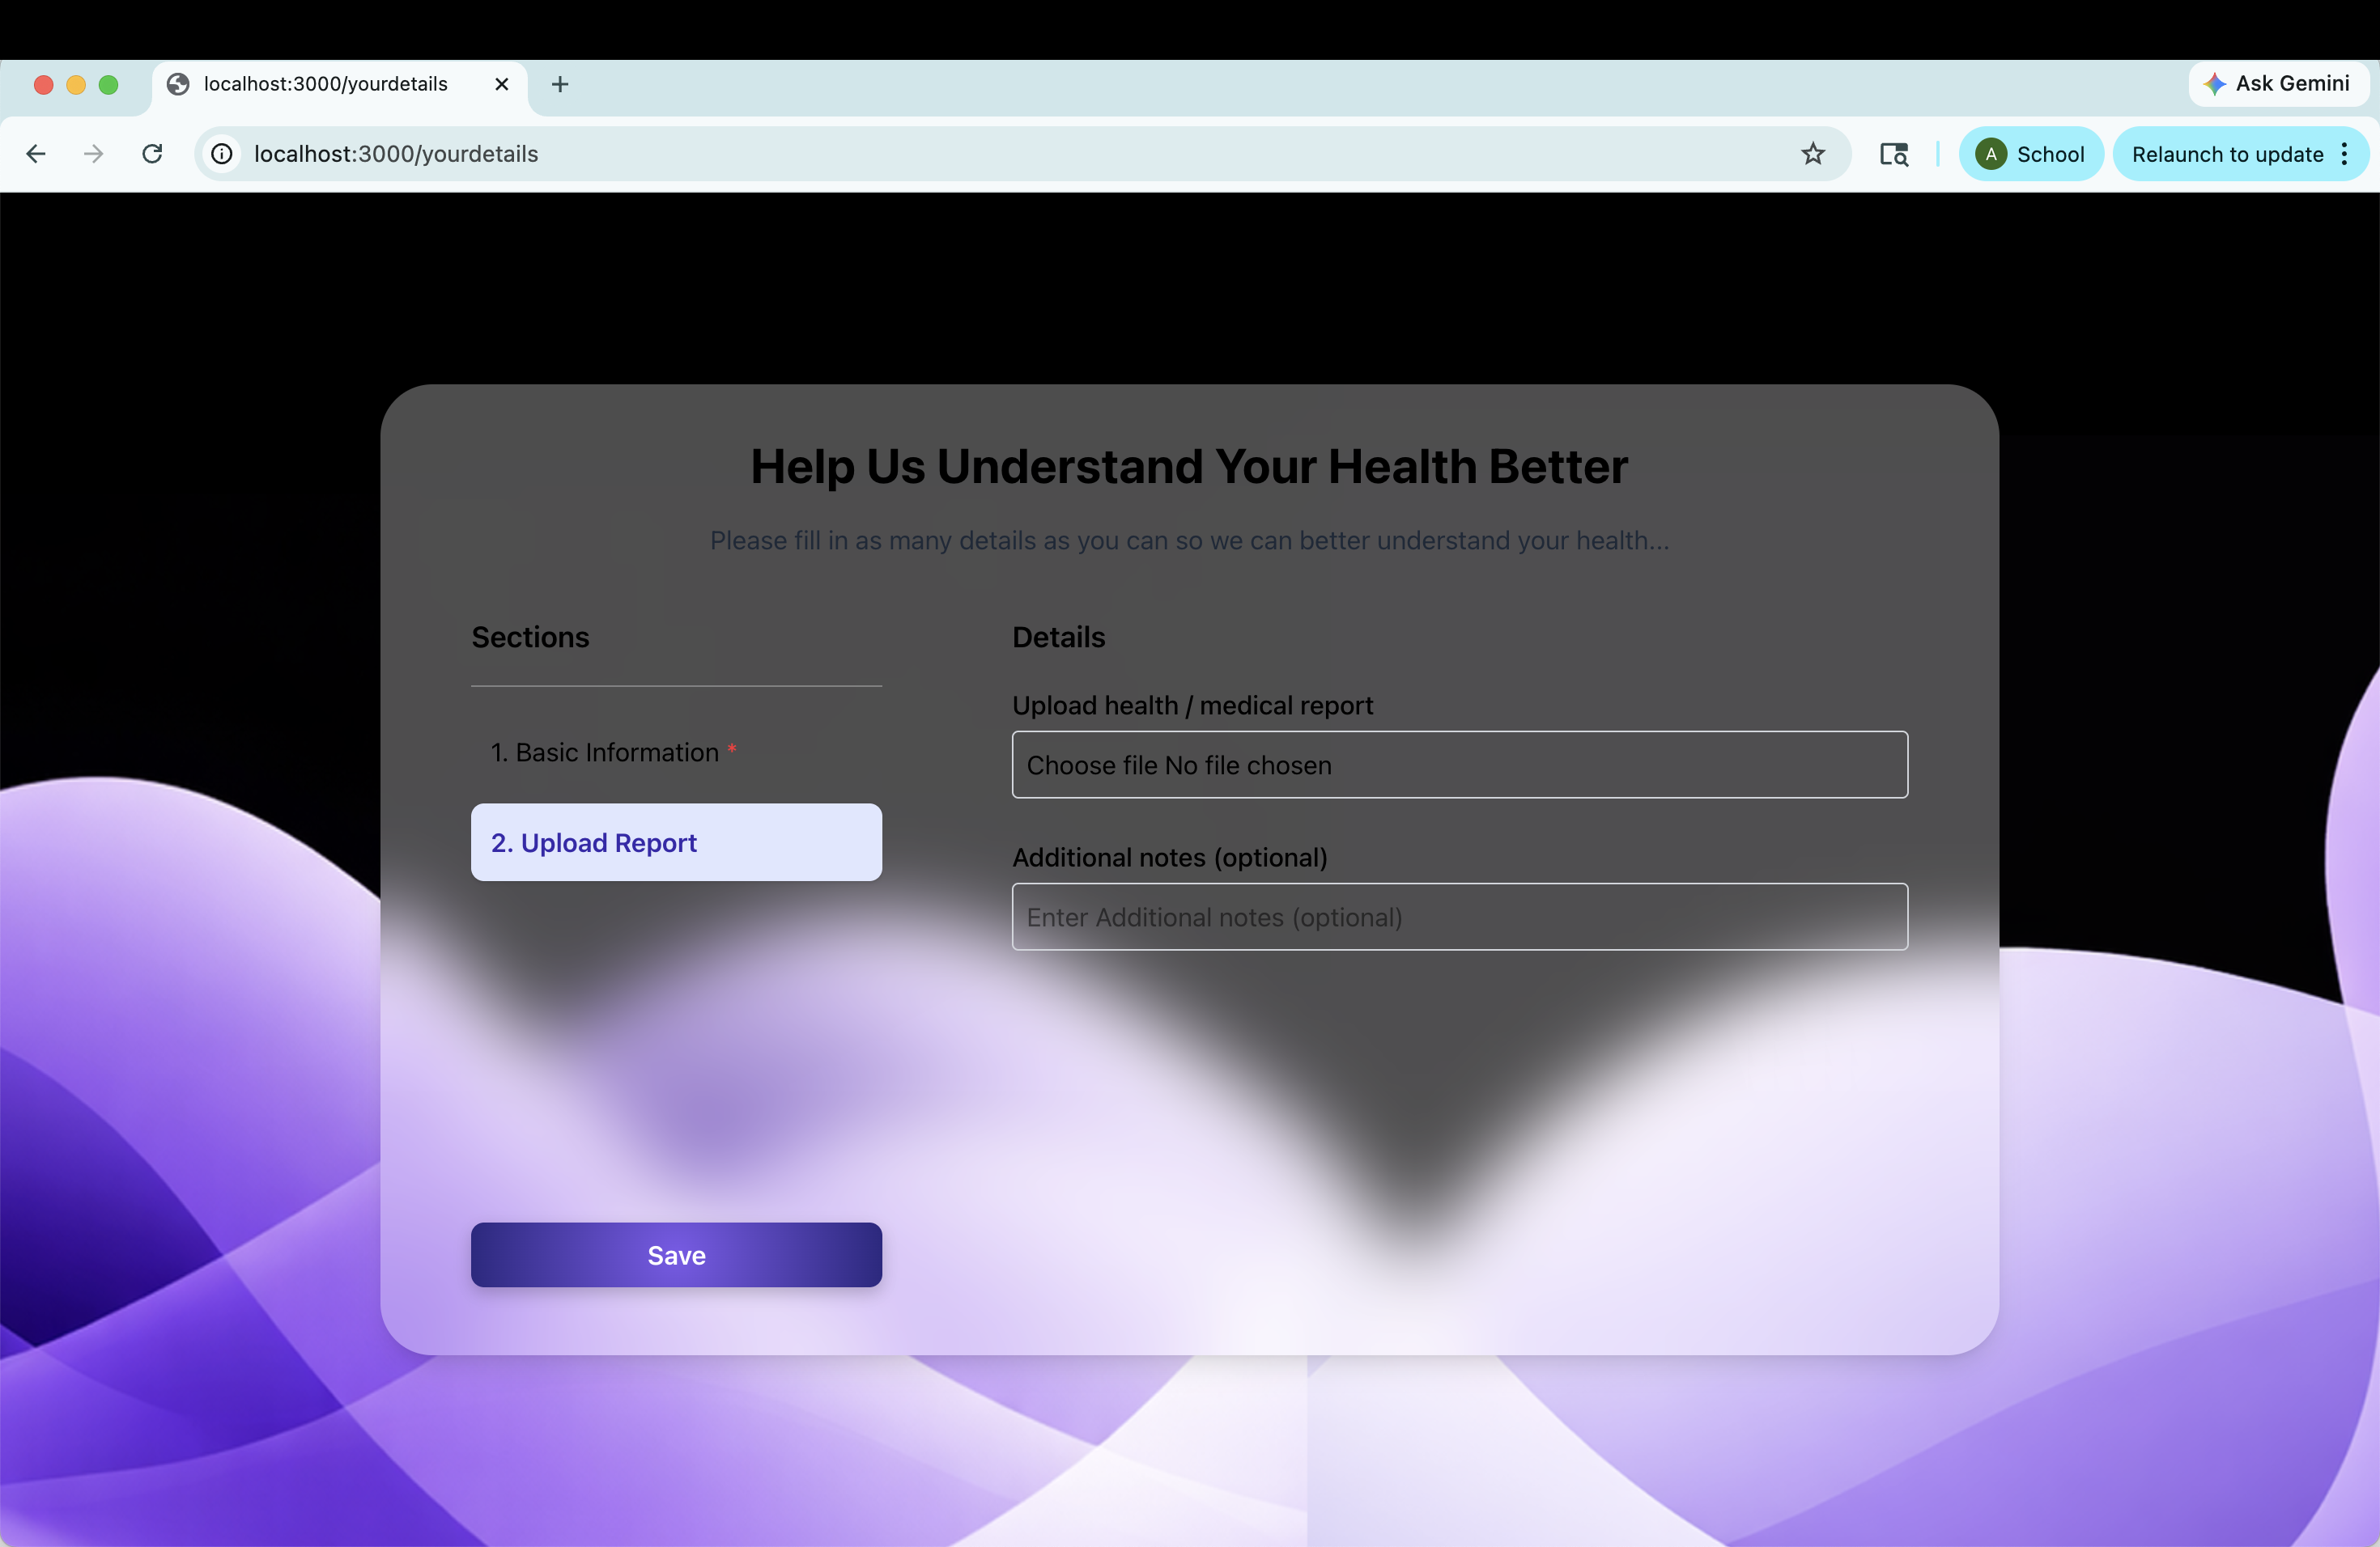Select the localhost:3000/yourdetails browser tab
Screen dimensions: 2380x1547
tap(340, 84)
